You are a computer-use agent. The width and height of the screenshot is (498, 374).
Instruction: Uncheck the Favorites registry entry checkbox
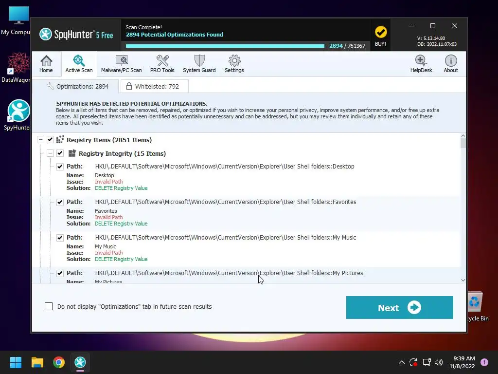(60, 202)
